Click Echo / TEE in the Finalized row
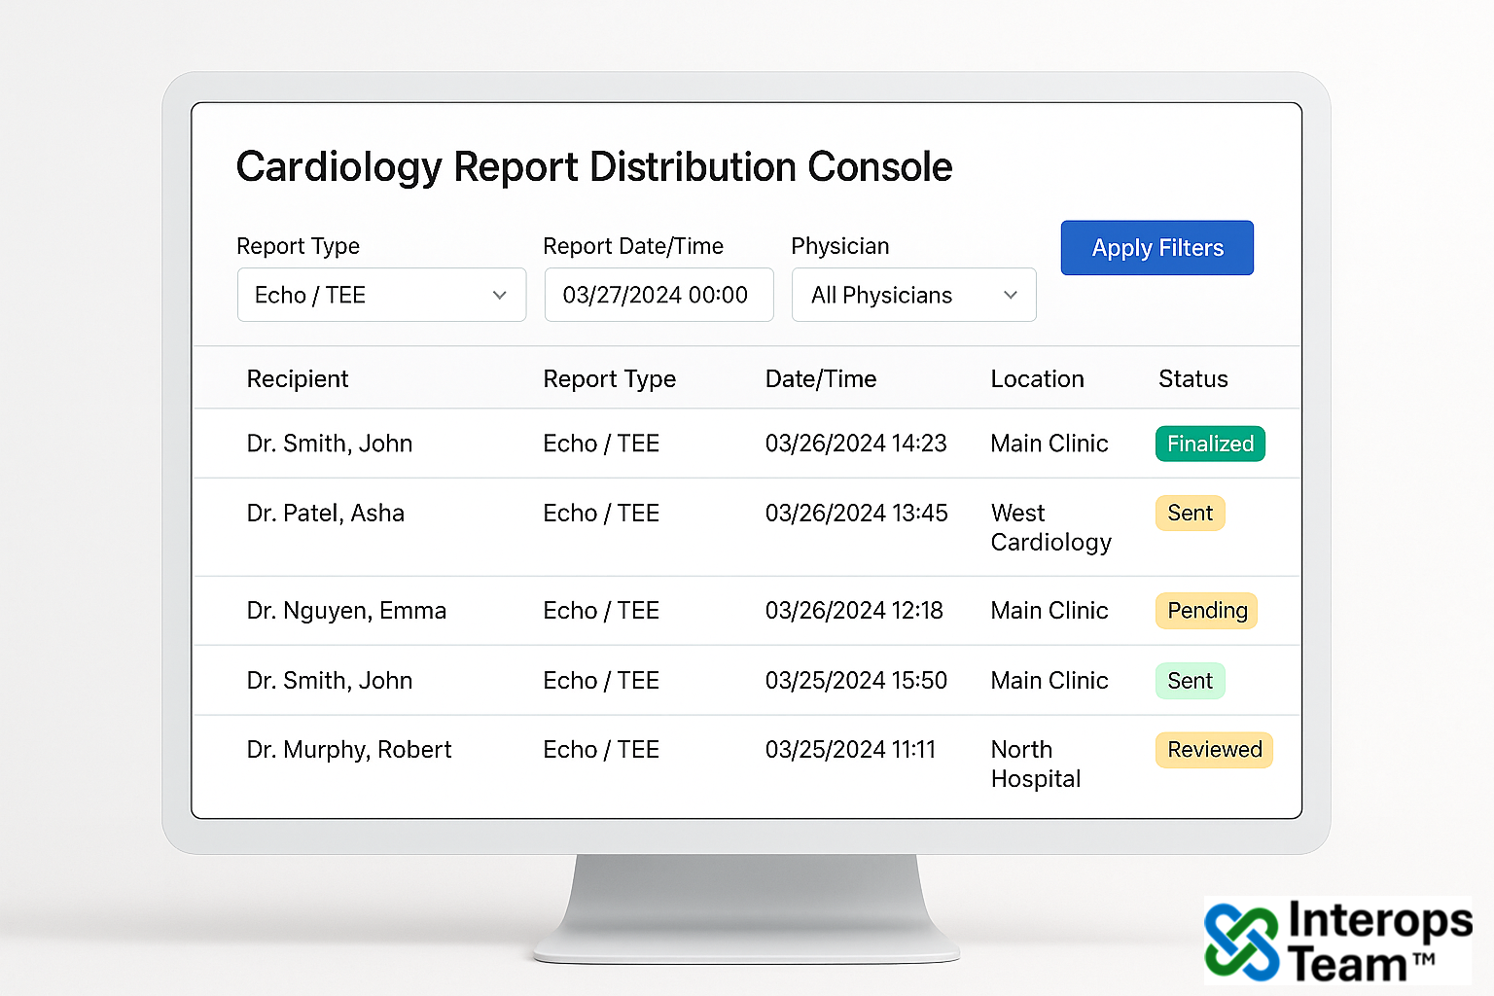This screenshot has width=1494, height=996. tap(601, 444)
